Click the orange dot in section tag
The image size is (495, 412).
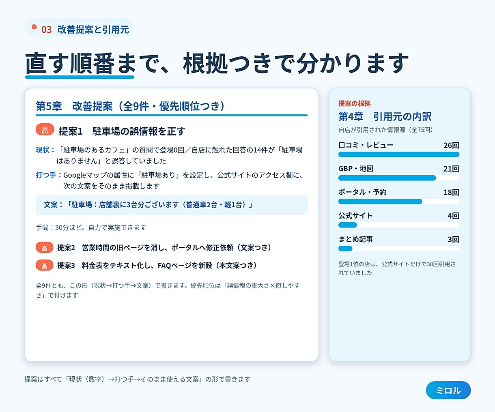pyautogui.click(x=34, y=27)
